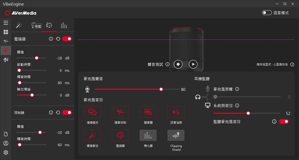Toggle the 壓縮器 compressor effect tile

pyautogui.click(x=120, y=135)
